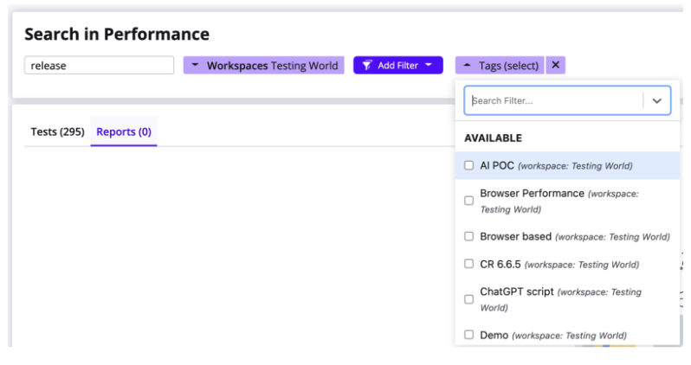Select the AI POC option label
Viewport: 691px width, 365px height.
pyautogui.click(x=497, y=165)
